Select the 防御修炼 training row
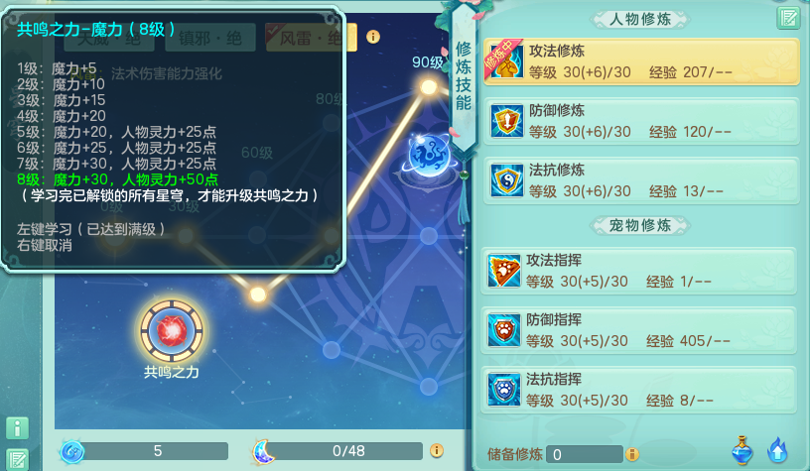Screen dimensions: 810x471 (641, 121)
